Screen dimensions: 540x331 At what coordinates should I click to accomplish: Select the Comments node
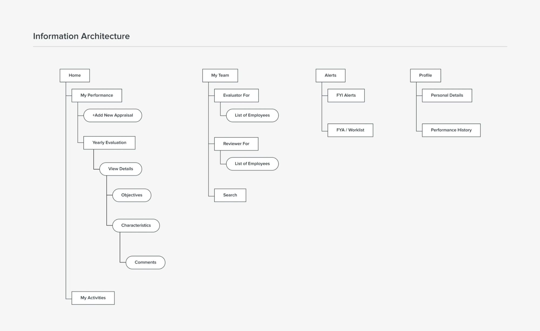(x=146, y=262)
